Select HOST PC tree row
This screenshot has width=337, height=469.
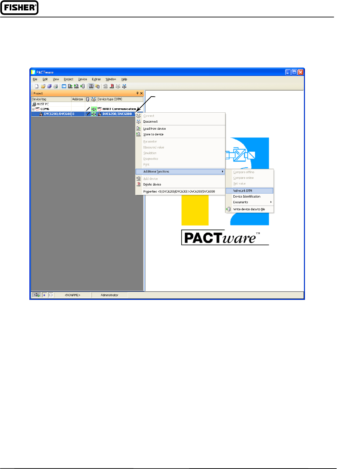(x=87, y=104)
